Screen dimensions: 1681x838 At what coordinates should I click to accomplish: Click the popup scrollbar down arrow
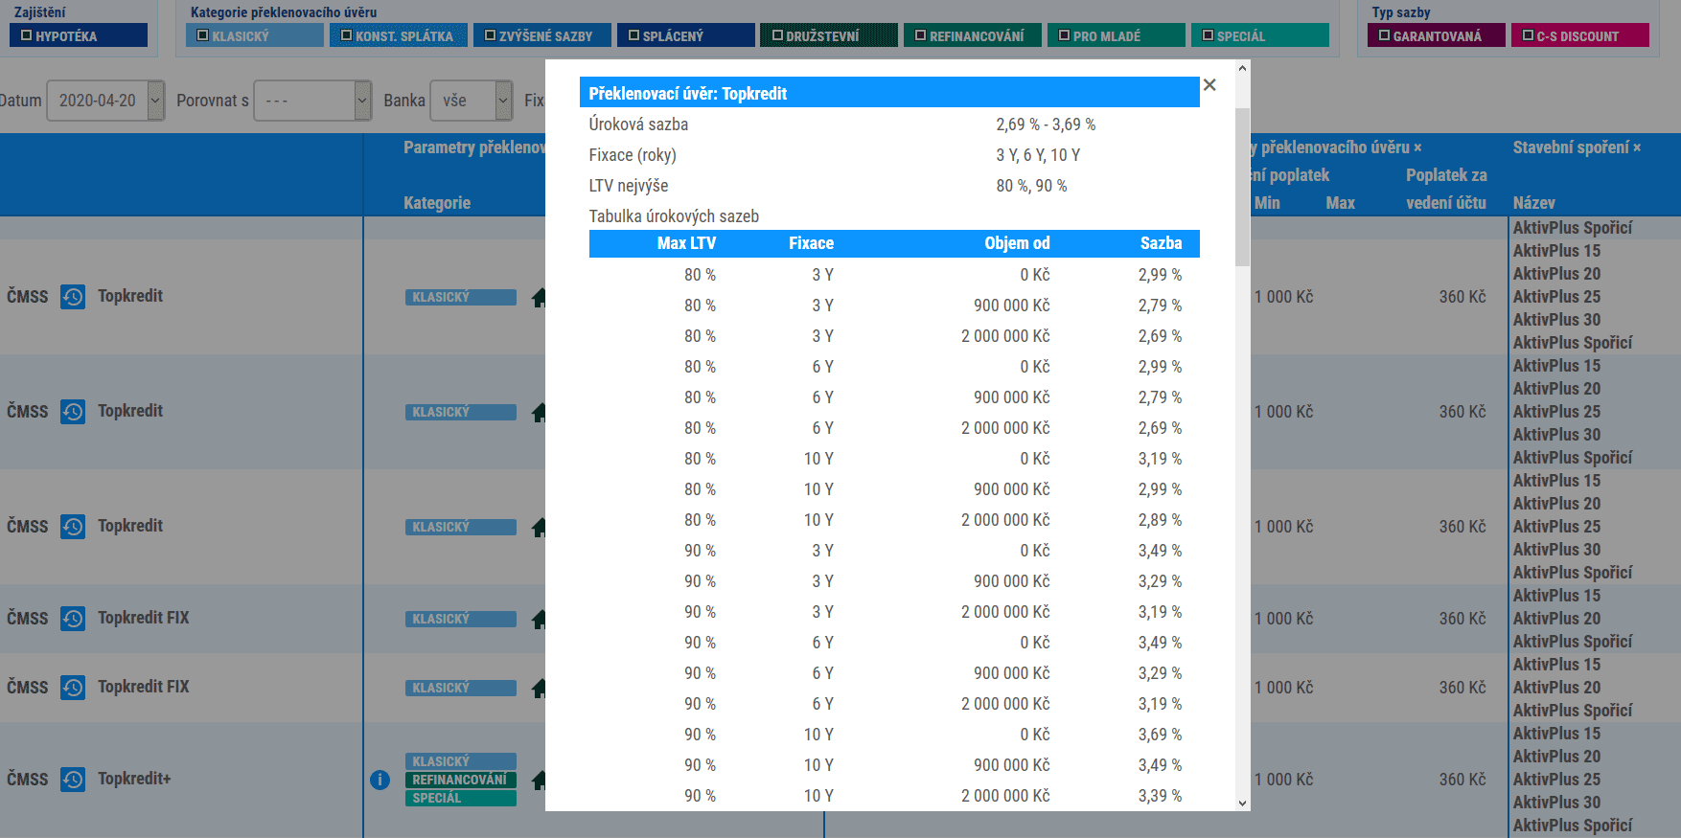point(1243,804)
